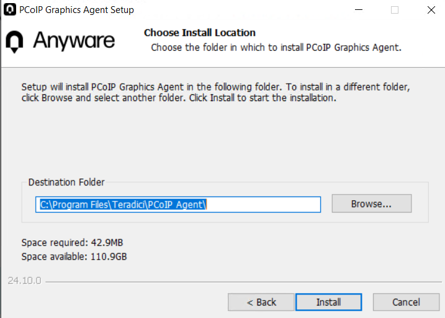Close the setup window with the X
Viewport: 445px width, 318px height.
(x=431, y=10)
